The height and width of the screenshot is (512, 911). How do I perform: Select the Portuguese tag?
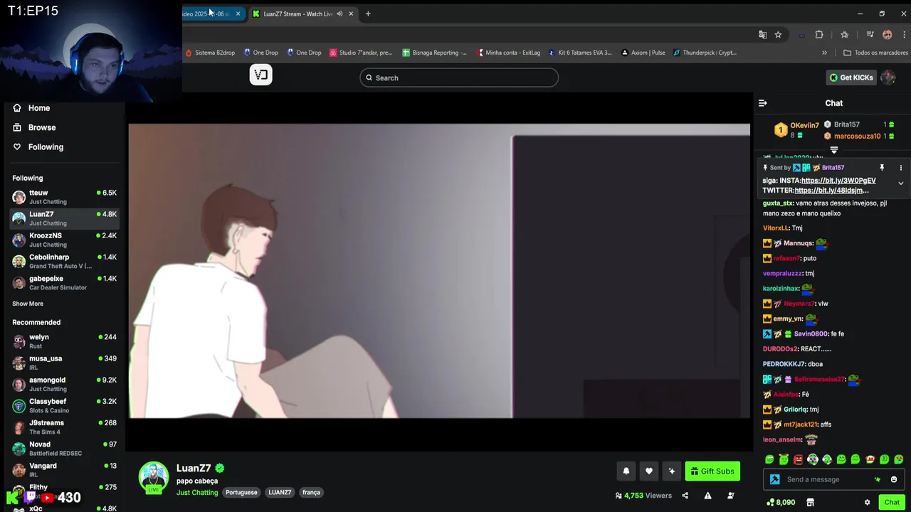(x=241, y=492)
